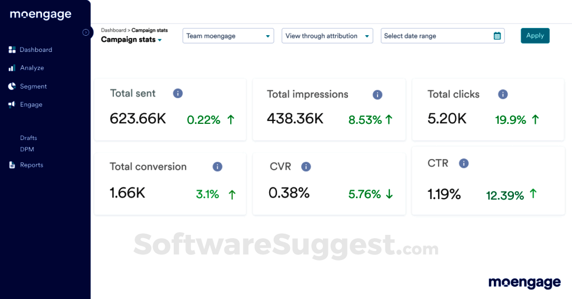Image resolution: width=572 pixels, height=299 pixels.
Task: Go to Dashboard in the sidebar
Action: (x=36, y=50)
